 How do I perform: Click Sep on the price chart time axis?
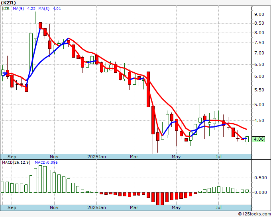click(12, 157)
